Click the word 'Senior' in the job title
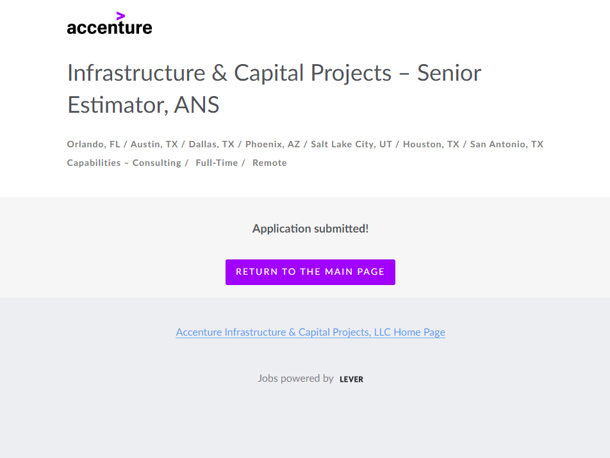The height and width of the screenshot is (458, 610). point(449,72)
